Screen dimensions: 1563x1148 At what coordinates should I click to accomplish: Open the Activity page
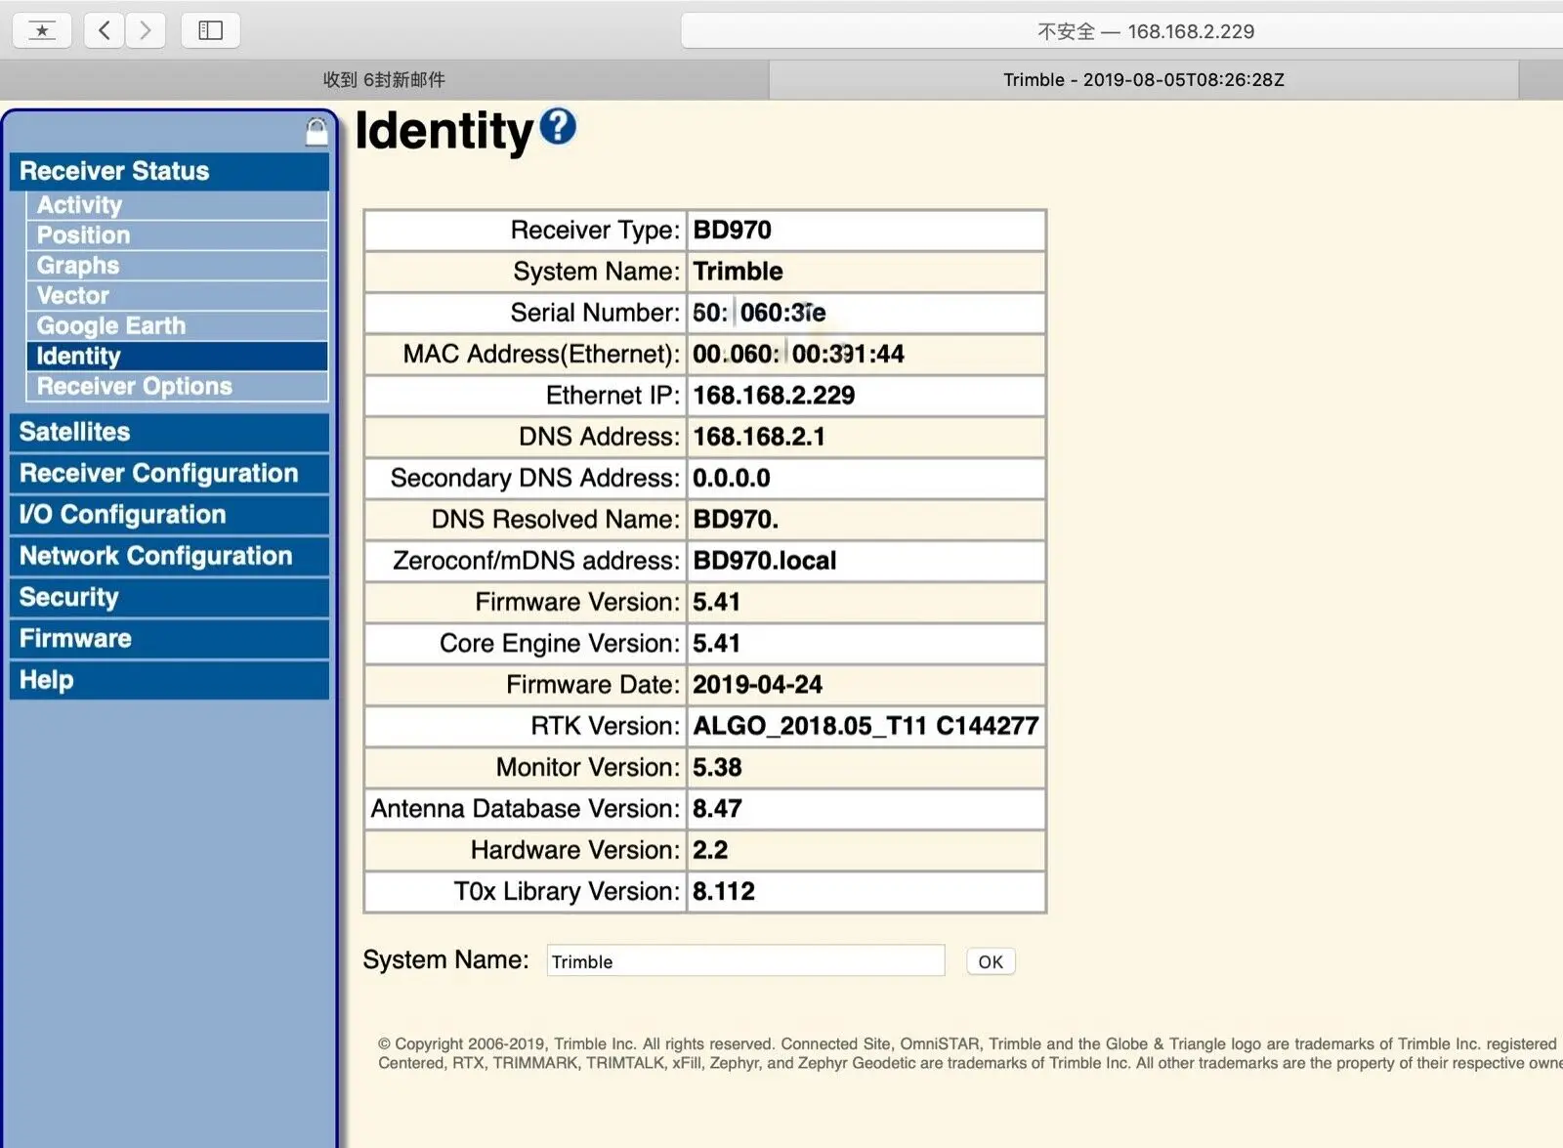(x=177, y=205)
